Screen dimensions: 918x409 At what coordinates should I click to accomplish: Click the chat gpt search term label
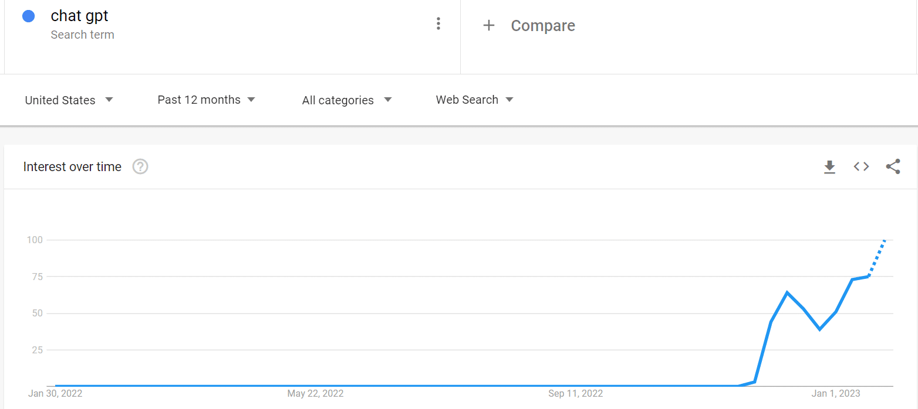pyautogui.click(x=79, y=16)
